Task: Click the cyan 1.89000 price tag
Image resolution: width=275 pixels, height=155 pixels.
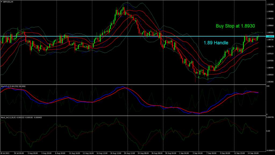Action: pos(270,36)
